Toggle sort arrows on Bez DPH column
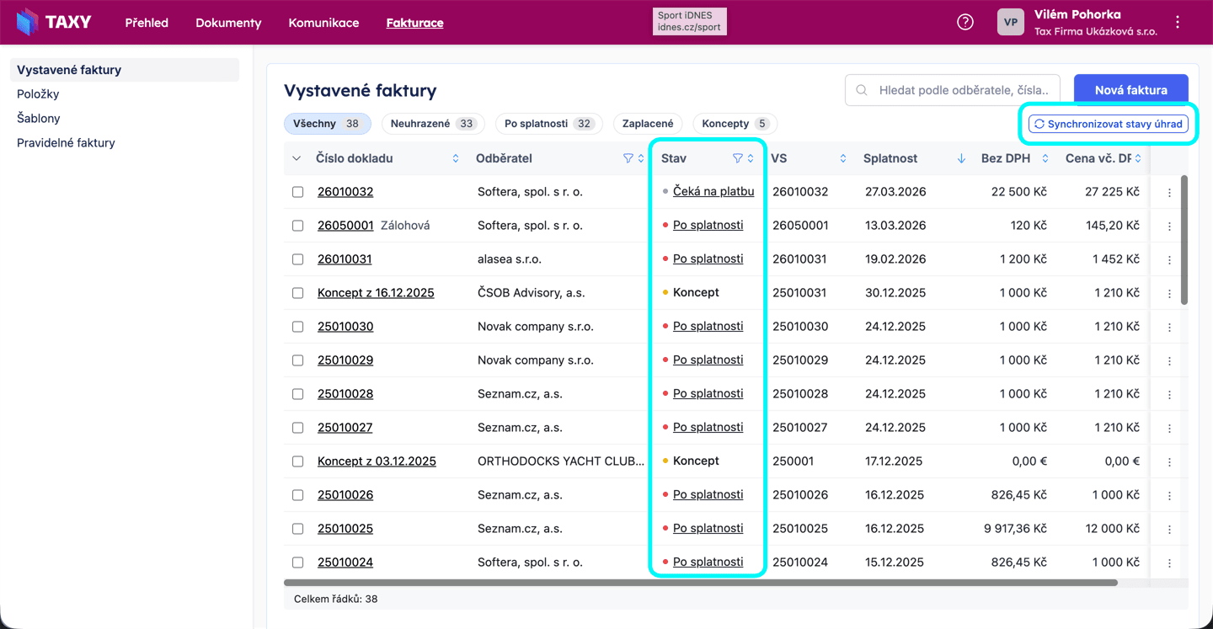This screenshot has height=629, width=1213. (x=1045, y=158)
